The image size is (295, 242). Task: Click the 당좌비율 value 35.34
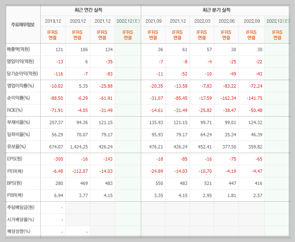coord(230,135)
